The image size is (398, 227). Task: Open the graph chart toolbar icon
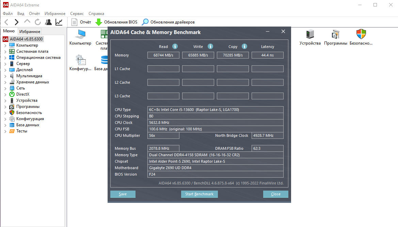coord(59,22)
